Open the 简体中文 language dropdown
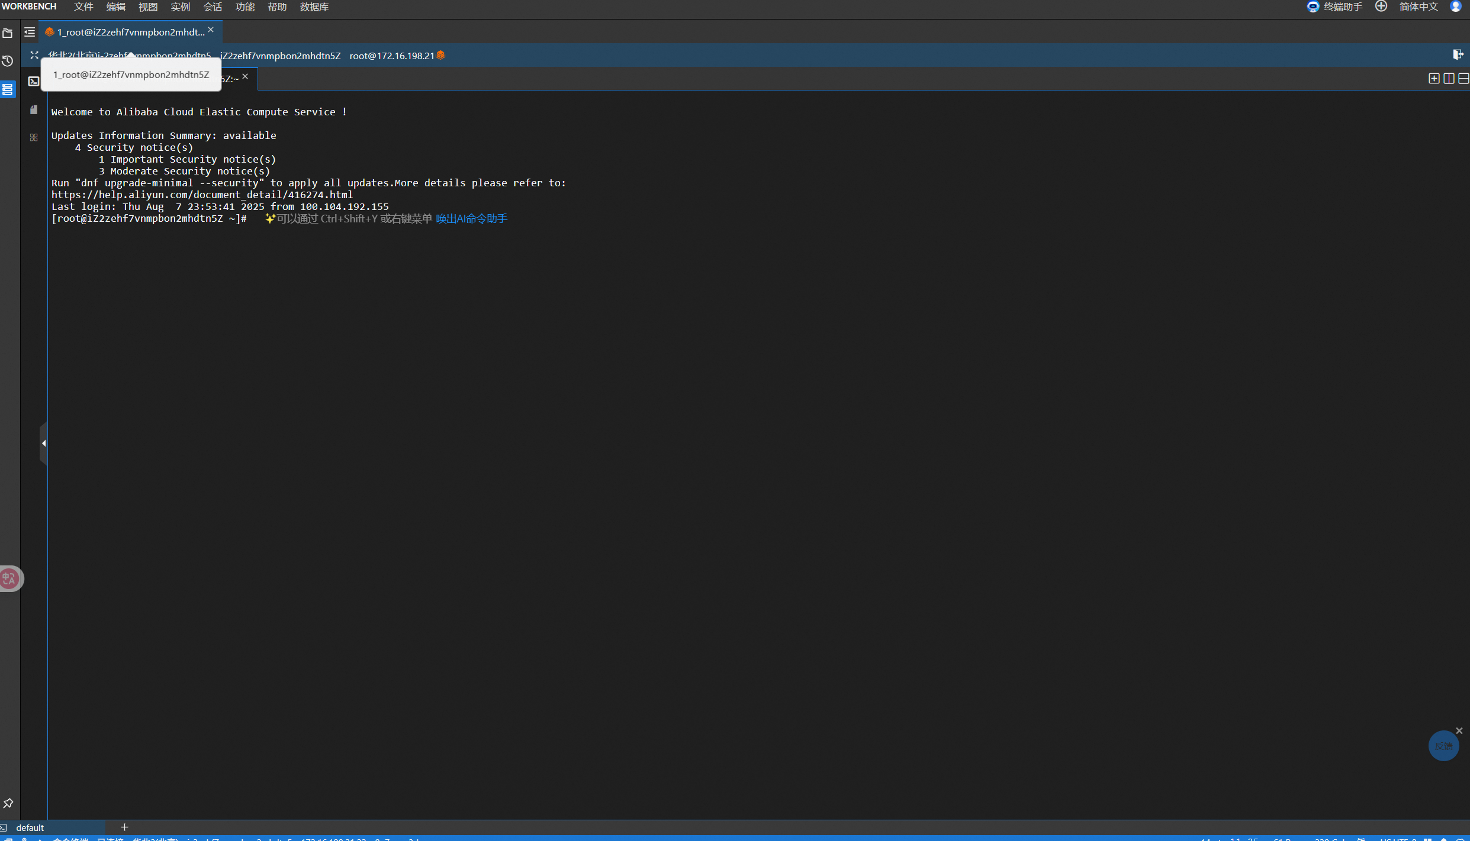This screenshot has width=1470, height=841. [1418, 7]
